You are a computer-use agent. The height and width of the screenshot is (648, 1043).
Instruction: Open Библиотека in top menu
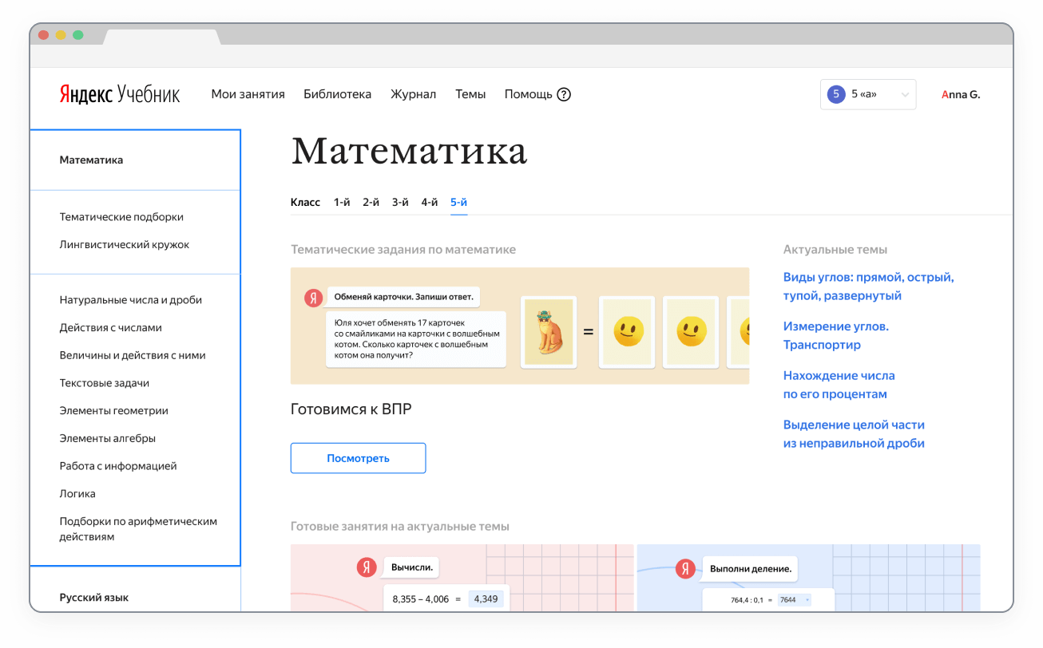(x=337, y=94)
